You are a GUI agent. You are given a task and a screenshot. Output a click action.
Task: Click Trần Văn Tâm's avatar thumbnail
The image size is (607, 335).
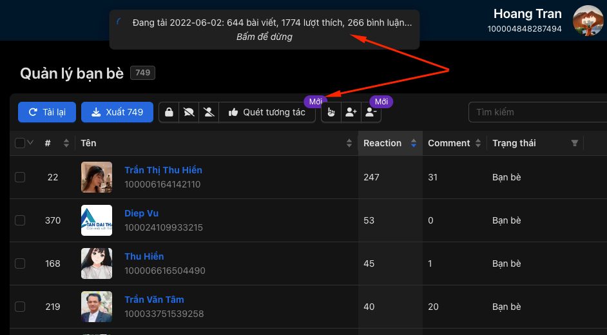(x=97, y=307)
